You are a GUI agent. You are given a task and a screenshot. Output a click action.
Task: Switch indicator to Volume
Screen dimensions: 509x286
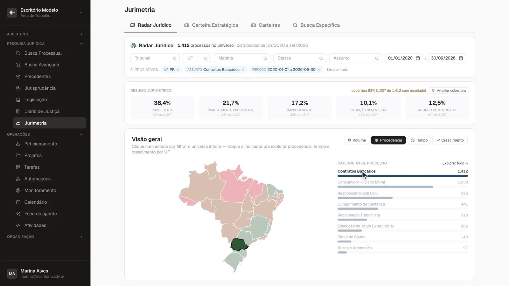tap(356, 140)
